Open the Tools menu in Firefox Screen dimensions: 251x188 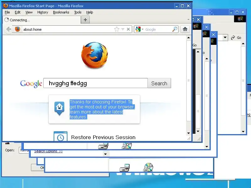click(x=77, y=12)
